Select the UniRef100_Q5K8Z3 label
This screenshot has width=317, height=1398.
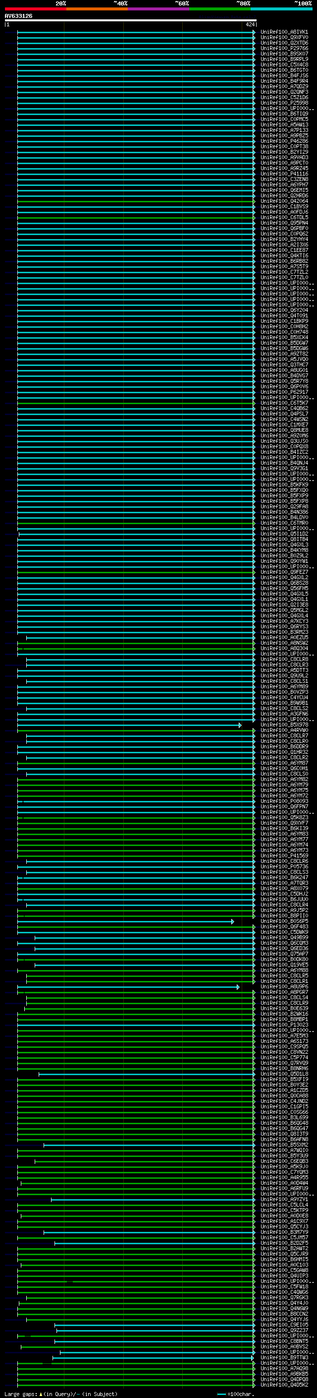point(284,817)
